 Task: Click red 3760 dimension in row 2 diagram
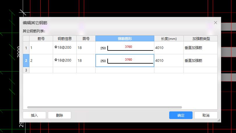tap(128, 60)
